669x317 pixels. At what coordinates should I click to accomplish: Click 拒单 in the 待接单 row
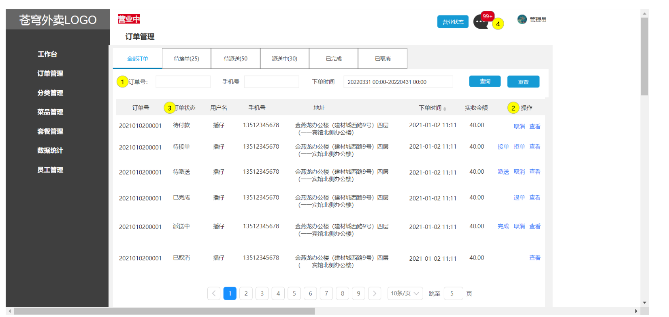pyautogui.click(x=519, y=147)
